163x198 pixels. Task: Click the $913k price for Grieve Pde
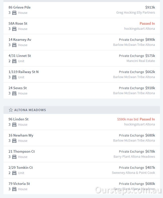click(150, 7)
